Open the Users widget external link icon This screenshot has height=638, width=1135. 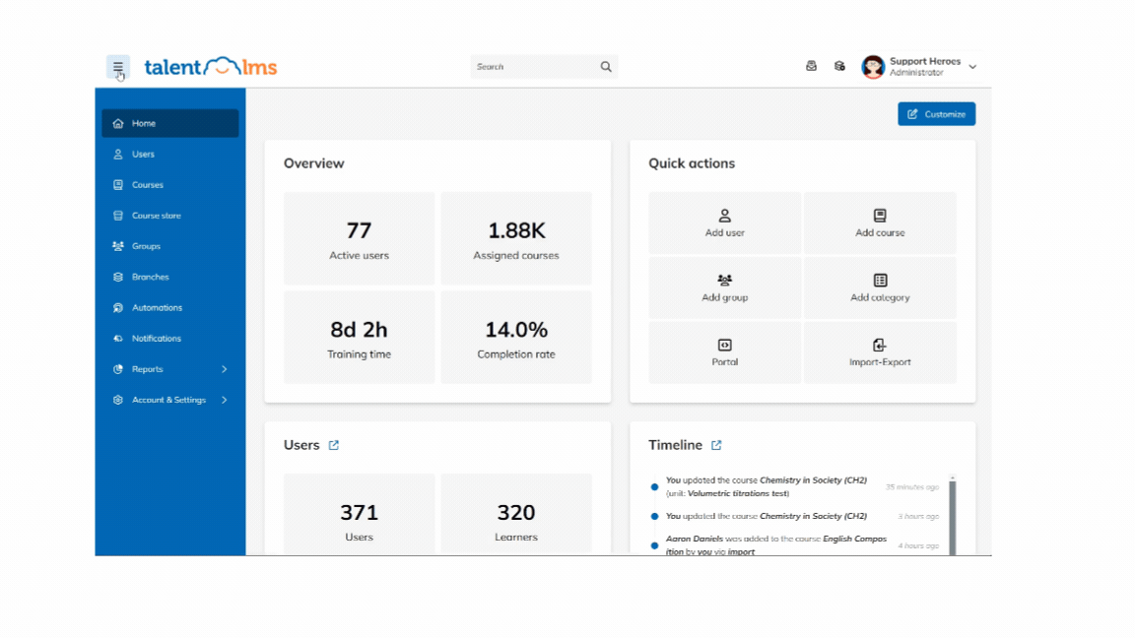point(334,445)
